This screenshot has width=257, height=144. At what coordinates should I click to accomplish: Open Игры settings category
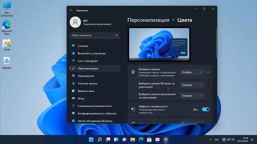tap(95, 98)
